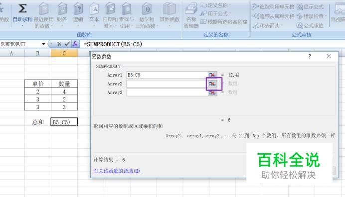Expand the Remove Arrows (移去箭头) dropdown arrow
The image size is (345, 197).
pyautogui.click(x=282, y=26)
